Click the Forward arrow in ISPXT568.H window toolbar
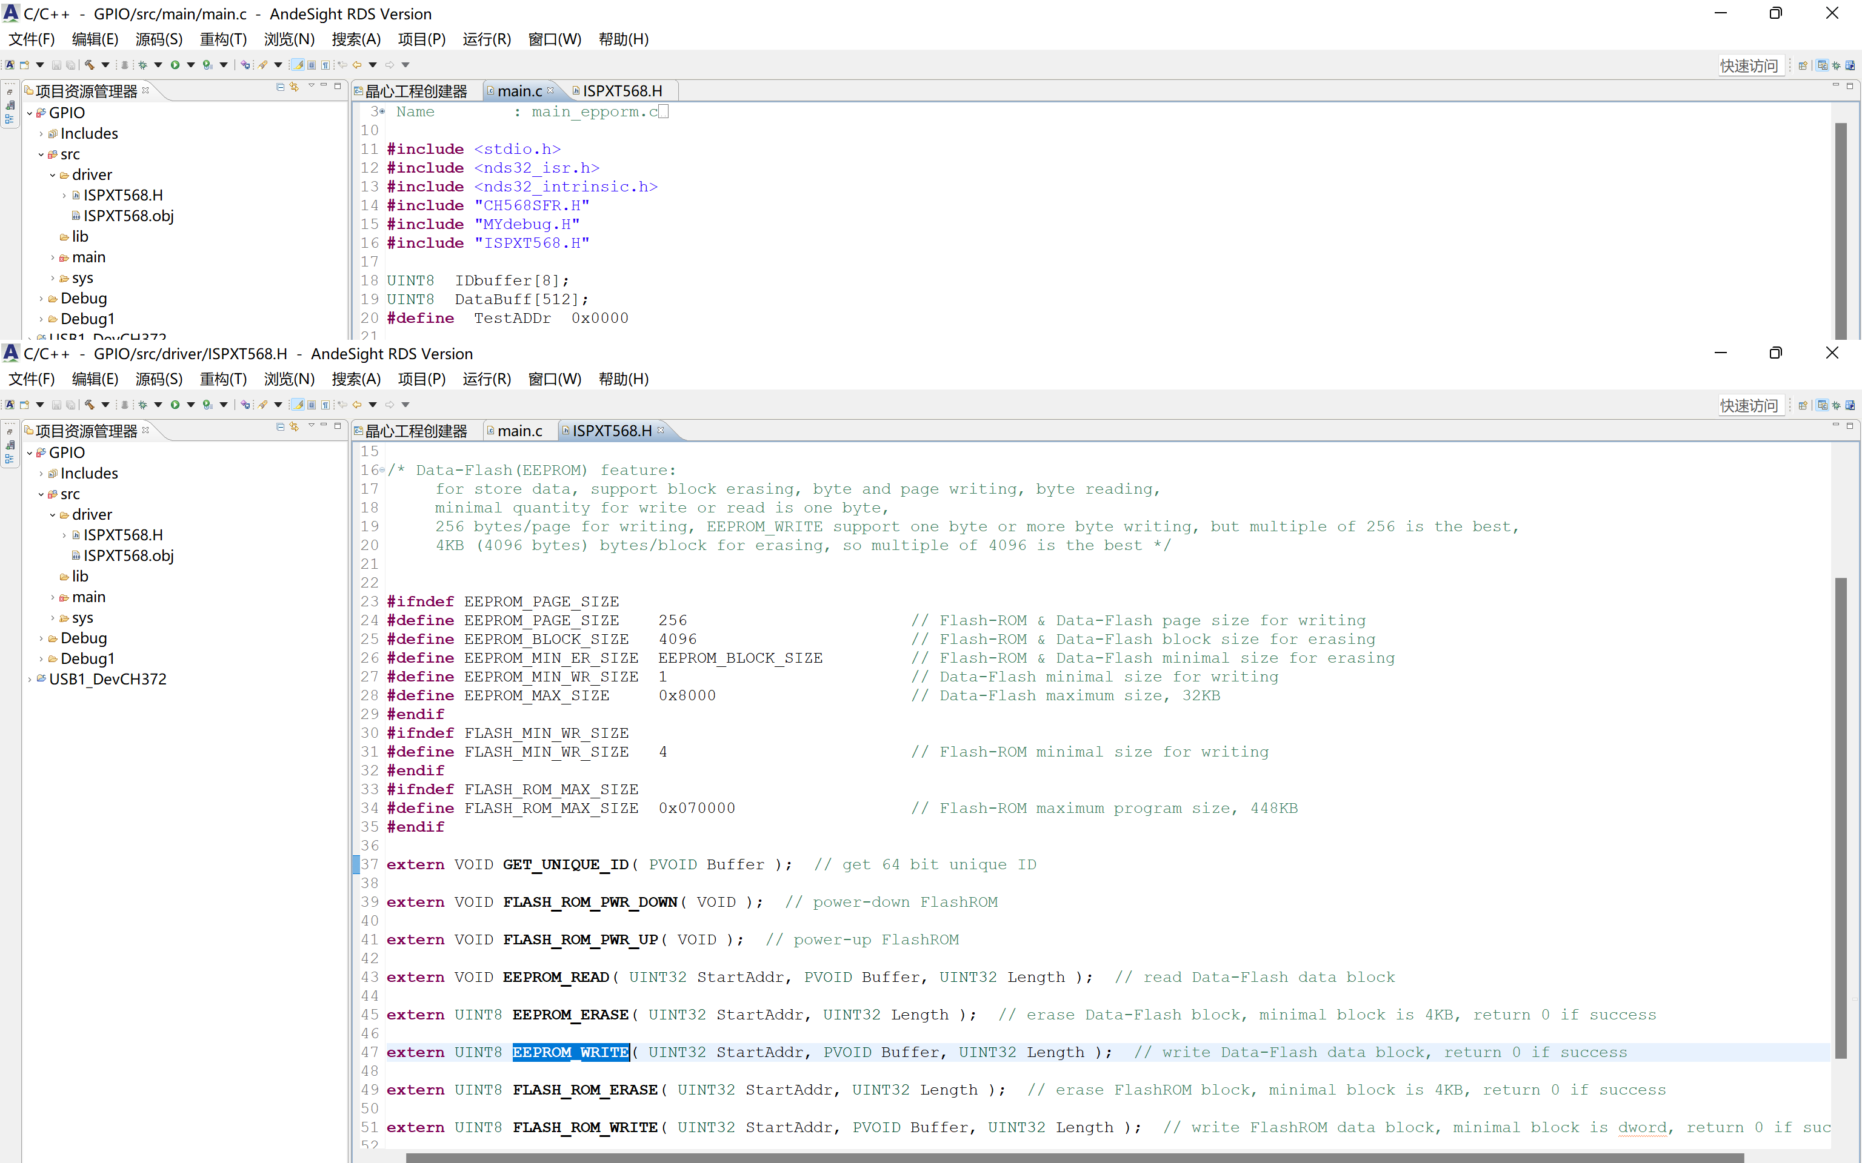 click(389, 405)
